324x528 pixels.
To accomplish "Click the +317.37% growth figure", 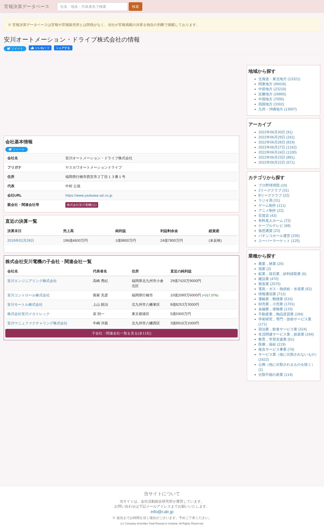I will pos(210,295).
